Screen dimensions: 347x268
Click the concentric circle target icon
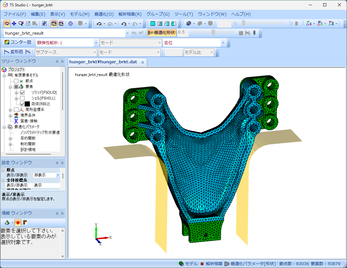point(71,24)
